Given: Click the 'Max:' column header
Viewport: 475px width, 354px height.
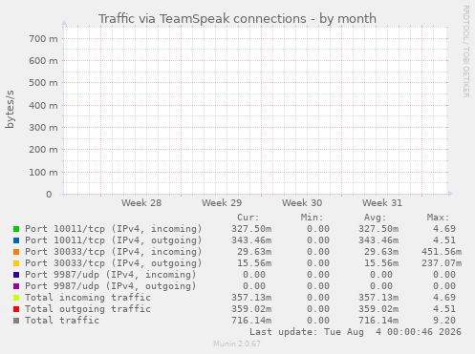Looking at the screenshot, I should pyautogui.click(x=438, y=218).
